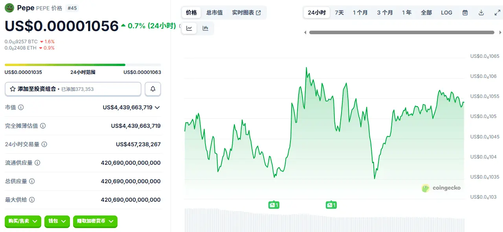This screenshot has width=503, height=232.
Task: Click the star icon in 添加至投资组合
Action: click(x=13, y=89)
